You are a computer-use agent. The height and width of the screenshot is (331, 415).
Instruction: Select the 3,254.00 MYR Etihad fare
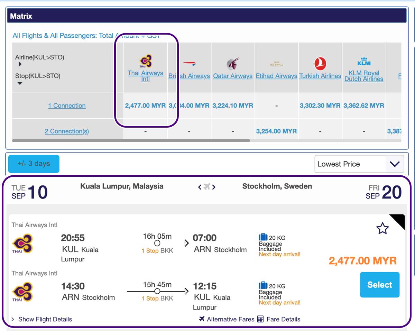pyautogui.click(x=276, y=131)
